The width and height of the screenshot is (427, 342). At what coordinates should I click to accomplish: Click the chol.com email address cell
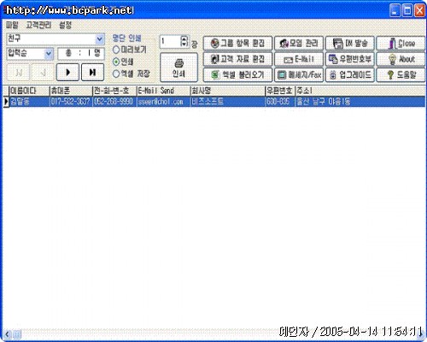tap(163, 102)
